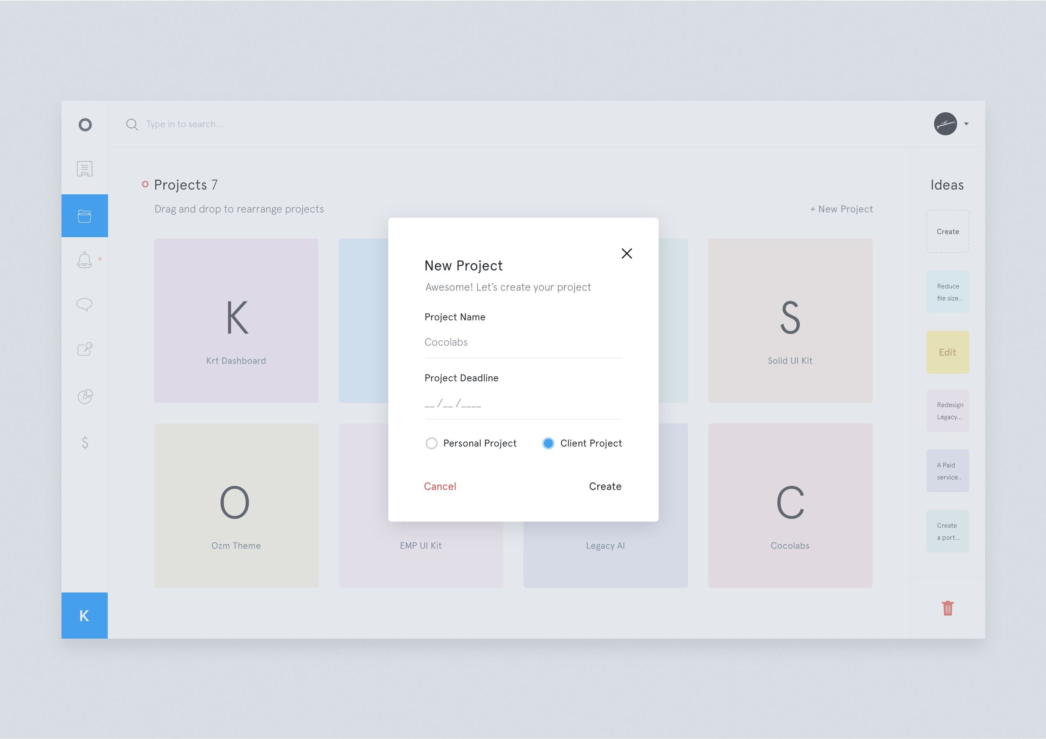Expand the user avatar dropdown arrow
Image resolution: width=1046 pixels, height=739 pixels.
pos(966,124)
